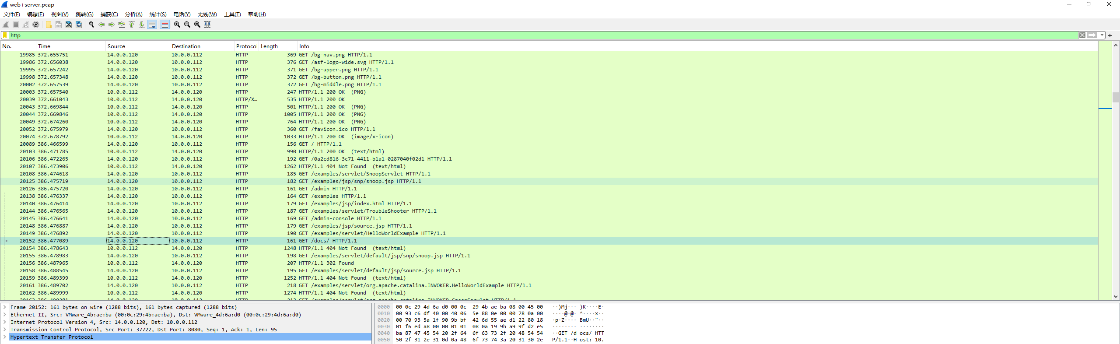
Task: Sort by the Destination column header
Action: 202,46
